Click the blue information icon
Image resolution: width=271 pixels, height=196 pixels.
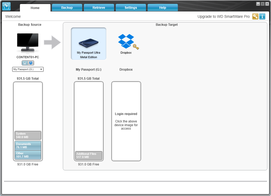[262, 16]
